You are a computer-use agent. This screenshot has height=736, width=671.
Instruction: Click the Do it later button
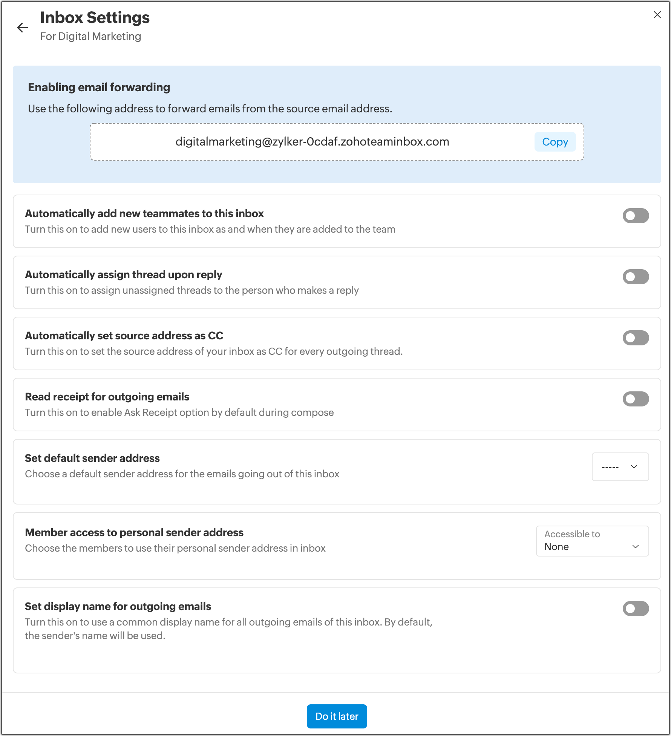click(x=337, y=716)
